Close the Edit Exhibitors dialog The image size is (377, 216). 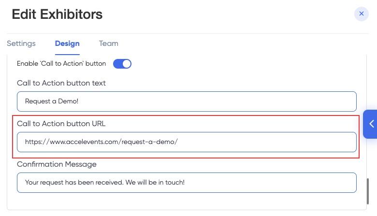pos(361,14)
